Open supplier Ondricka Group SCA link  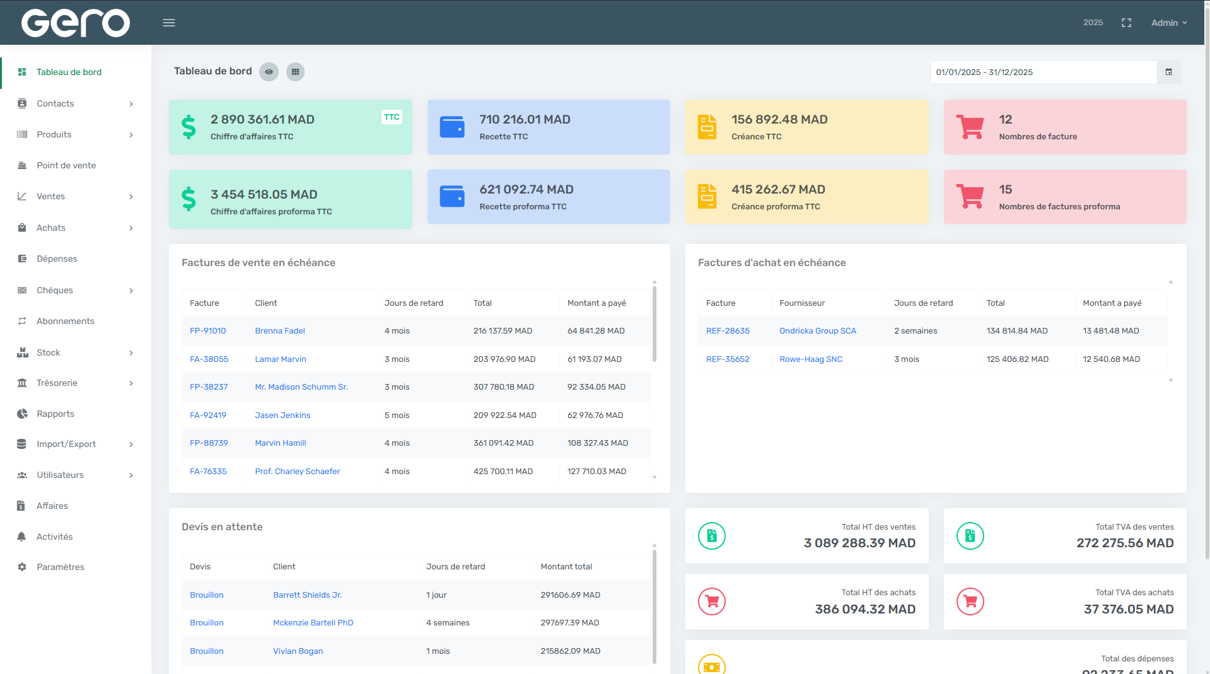pyautogui.click(x=818, y=330)
